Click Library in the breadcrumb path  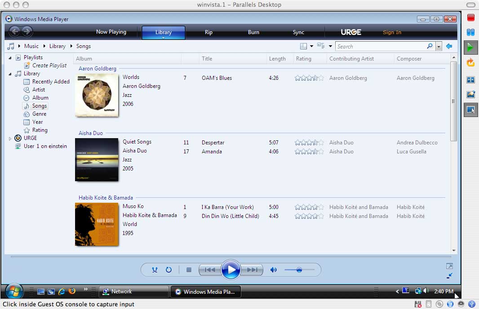coord(58,46)
